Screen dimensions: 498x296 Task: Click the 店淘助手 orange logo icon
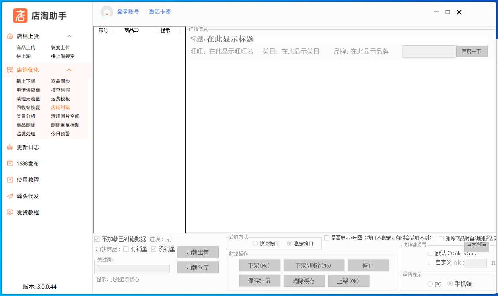pos(20,15)
